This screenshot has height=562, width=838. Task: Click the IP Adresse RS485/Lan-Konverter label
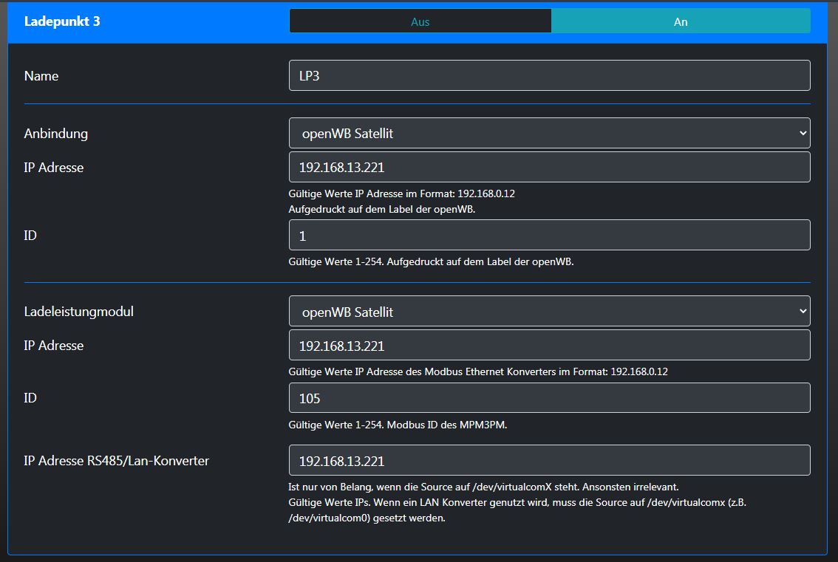[117, 461]
